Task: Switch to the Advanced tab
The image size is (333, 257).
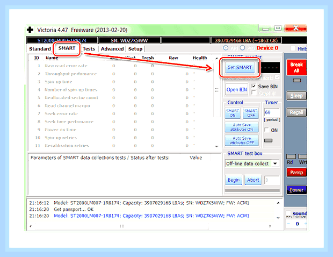Action: click(x=112, y=49)
